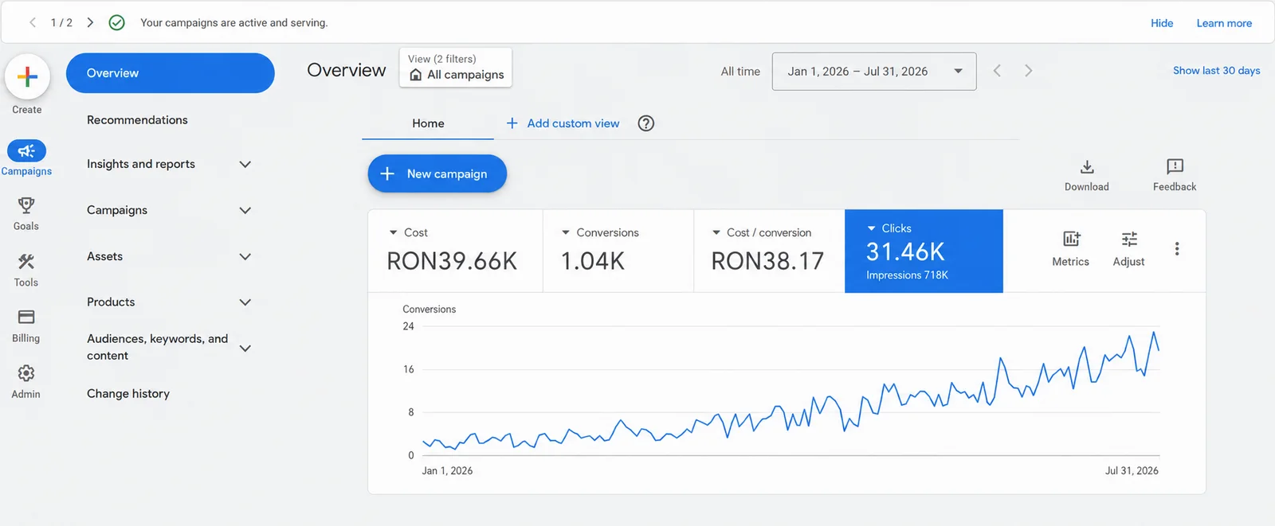
Task: Open Clicks metric dropdown
Action: coord(871,228)
